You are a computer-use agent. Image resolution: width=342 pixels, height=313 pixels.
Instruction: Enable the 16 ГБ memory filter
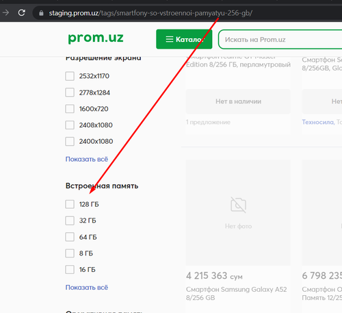70,269
